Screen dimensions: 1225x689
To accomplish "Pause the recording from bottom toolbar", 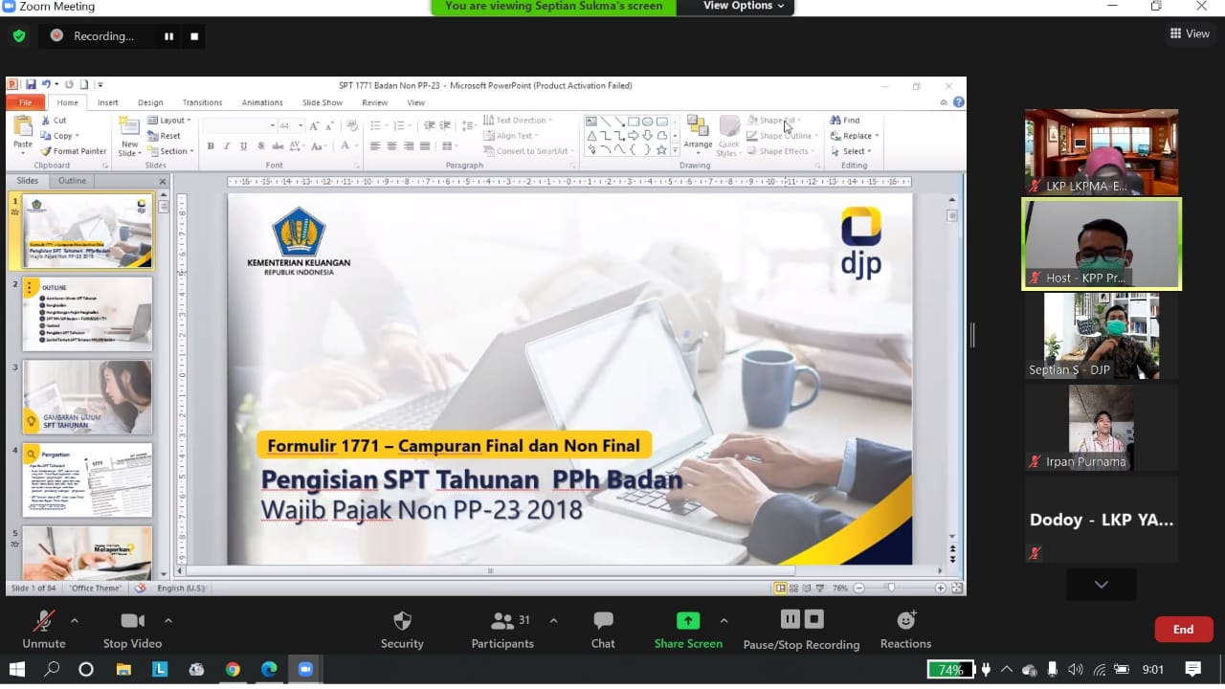I will 790,619.
